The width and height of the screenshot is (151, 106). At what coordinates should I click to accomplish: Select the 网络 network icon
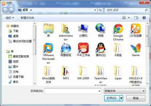(x=101, y=29)
